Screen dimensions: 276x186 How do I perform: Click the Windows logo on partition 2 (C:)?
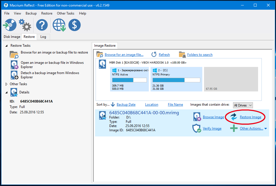[x=155, y=70]
